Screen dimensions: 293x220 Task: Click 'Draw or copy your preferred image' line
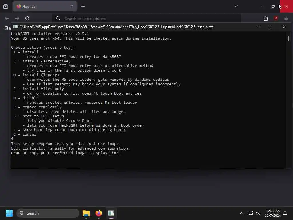coord(66,153)
